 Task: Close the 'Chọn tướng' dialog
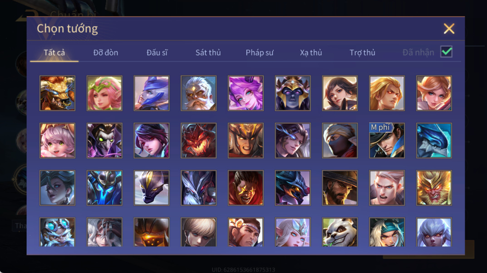[449, 29]
